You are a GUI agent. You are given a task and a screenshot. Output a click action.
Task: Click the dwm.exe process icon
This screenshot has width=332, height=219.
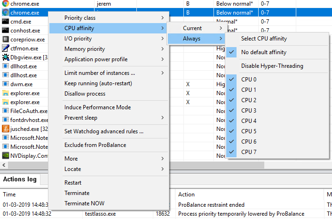point(6,84)
